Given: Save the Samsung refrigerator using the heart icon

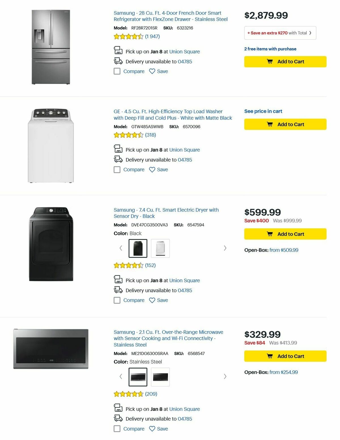Looking at the screenshot, I should (152, 71).
